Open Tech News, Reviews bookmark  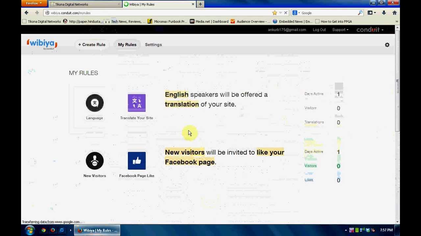pos(126,21)
